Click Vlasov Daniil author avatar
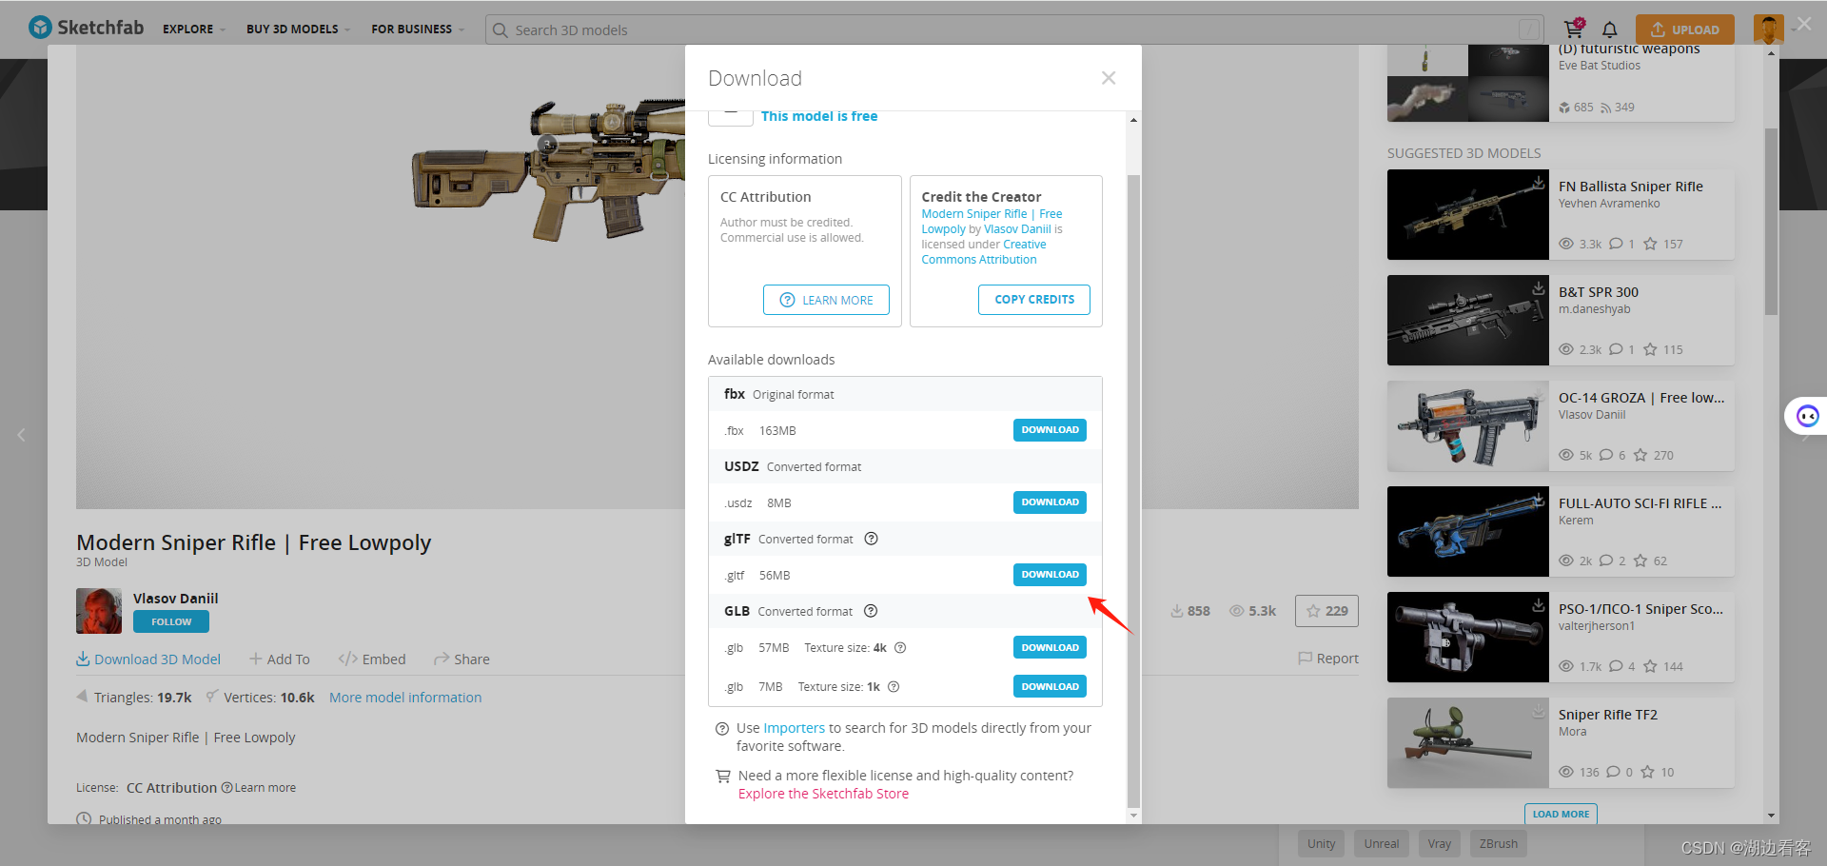 click(99, 611)
